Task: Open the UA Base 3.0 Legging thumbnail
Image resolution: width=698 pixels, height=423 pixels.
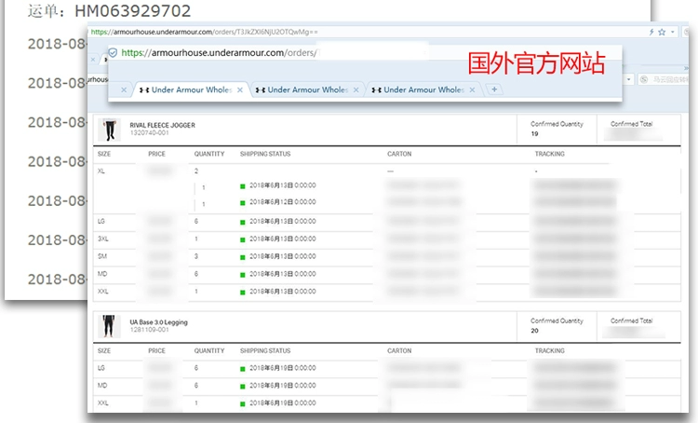Action: 109,326
